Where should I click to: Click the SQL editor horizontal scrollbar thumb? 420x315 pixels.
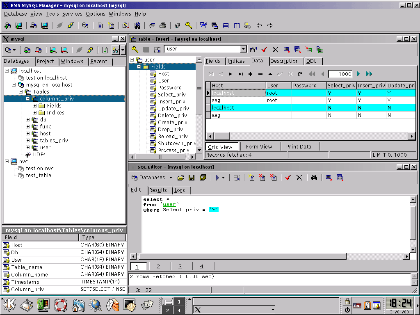pyautogui.click(x=242, y=256)
